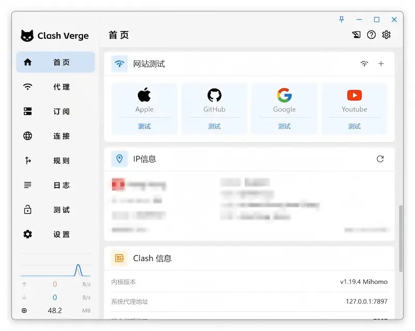Viewport: 415px width, 331px height.
Task: Open help via the question mark icon
Action: [x=371, y=35]
